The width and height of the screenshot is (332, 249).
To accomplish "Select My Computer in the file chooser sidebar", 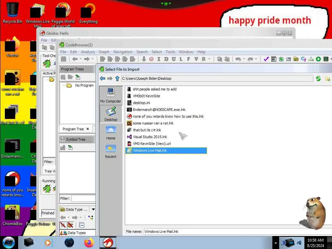I will point(111,95).
